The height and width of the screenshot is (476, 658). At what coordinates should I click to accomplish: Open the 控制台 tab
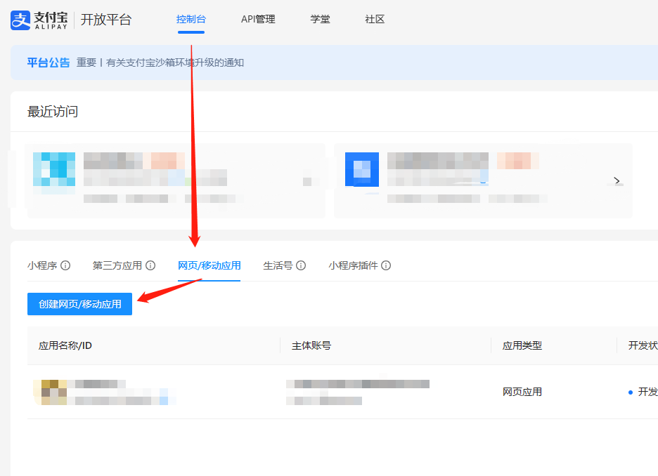point(191,20)
